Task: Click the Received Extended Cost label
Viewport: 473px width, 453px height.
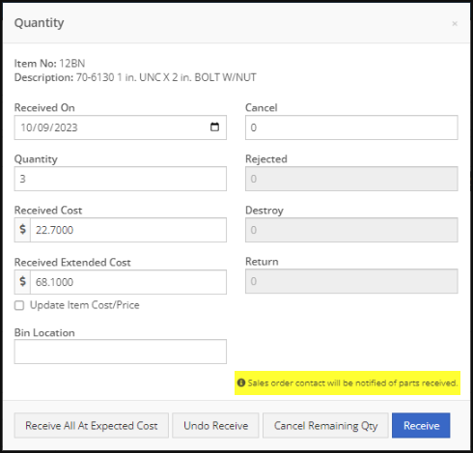Action: pyautogui.click(x=72, y=263)
